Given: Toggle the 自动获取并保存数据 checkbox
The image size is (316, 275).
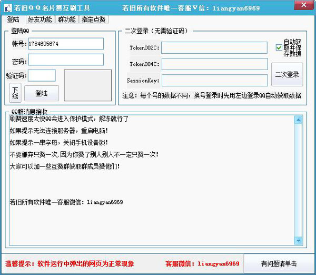Looking at the screenshot, I should pos(279,47).
